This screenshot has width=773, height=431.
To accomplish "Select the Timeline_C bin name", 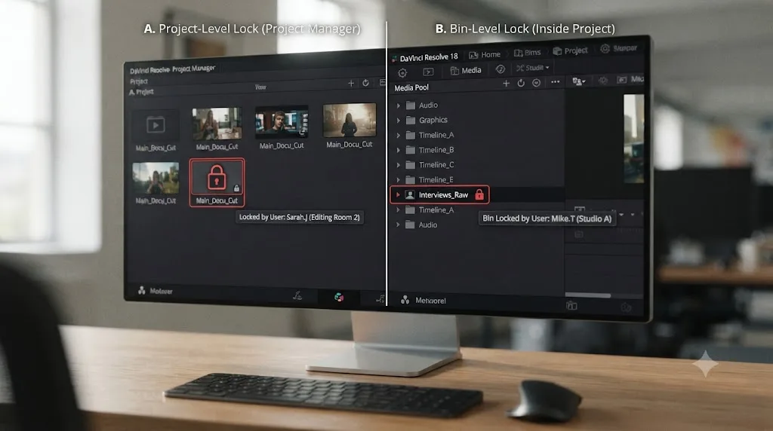I will [436, 165].
